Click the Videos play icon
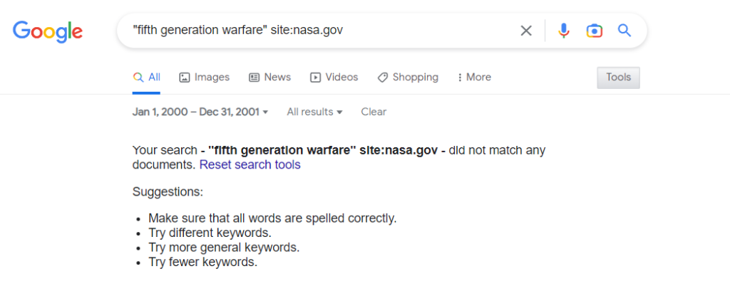 click(x=315, y=77)
